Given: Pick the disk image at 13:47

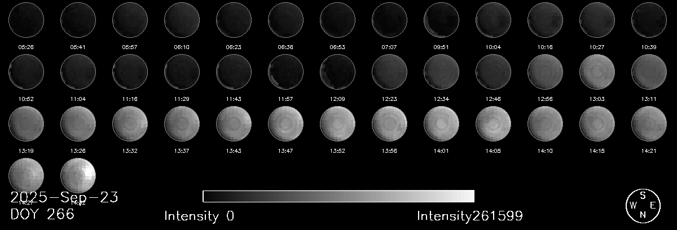Looking at the screenshot, I should tap(286, 124).
